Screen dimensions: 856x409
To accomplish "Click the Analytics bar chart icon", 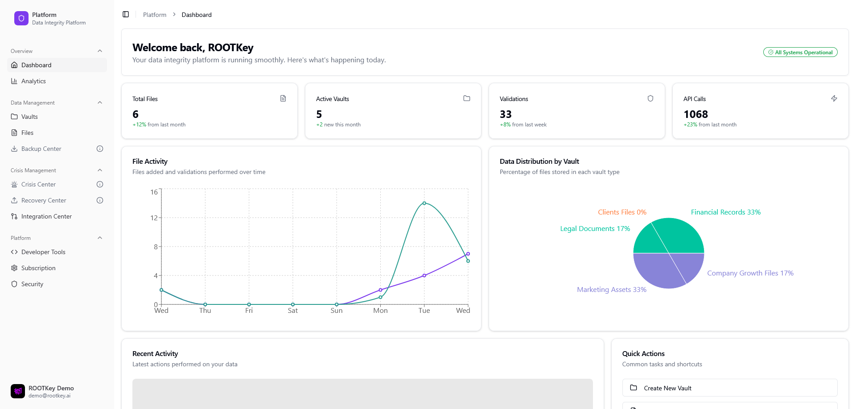I will point(14,81).
